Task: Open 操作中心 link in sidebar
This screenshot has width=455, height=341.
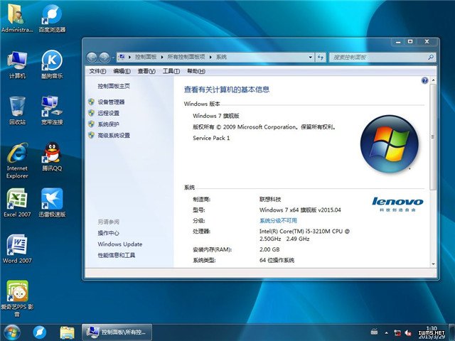Action: point(109,233)
